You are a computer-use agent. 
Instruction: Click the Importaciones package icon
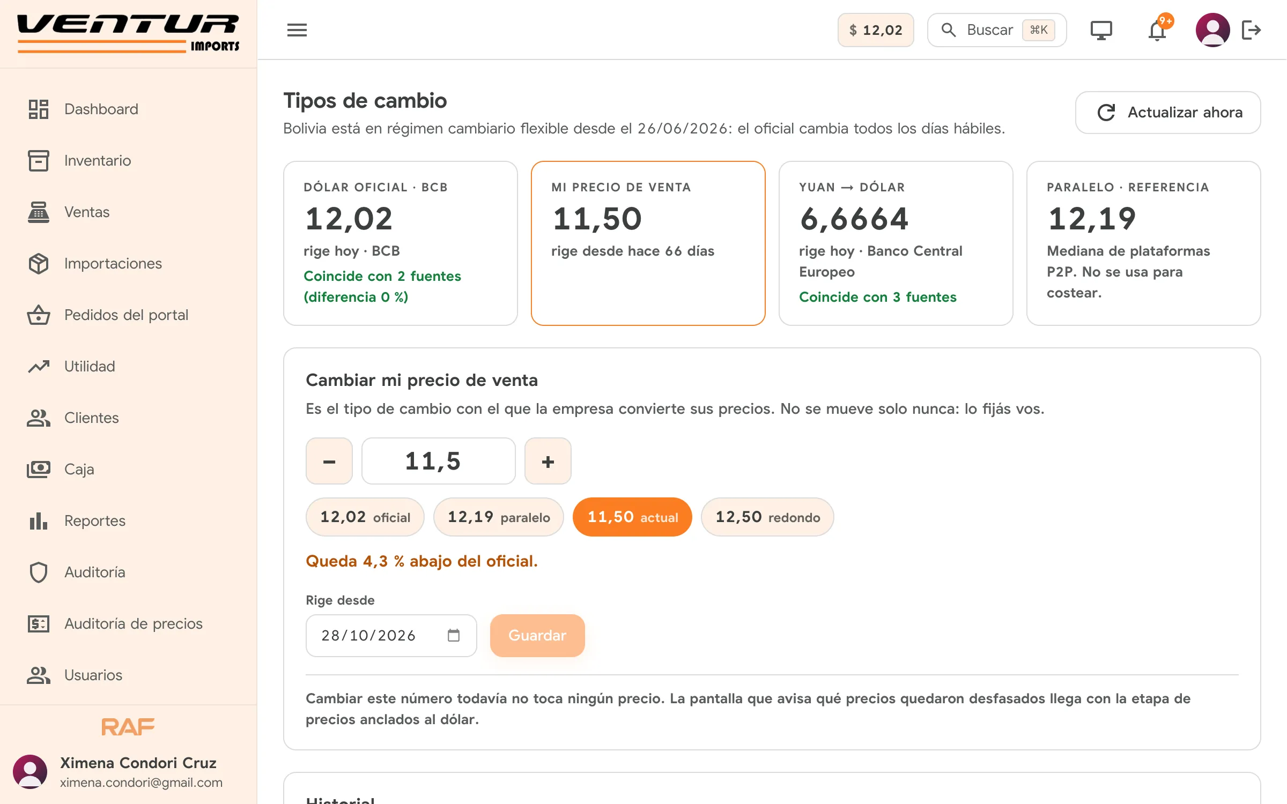click(39, 264)
